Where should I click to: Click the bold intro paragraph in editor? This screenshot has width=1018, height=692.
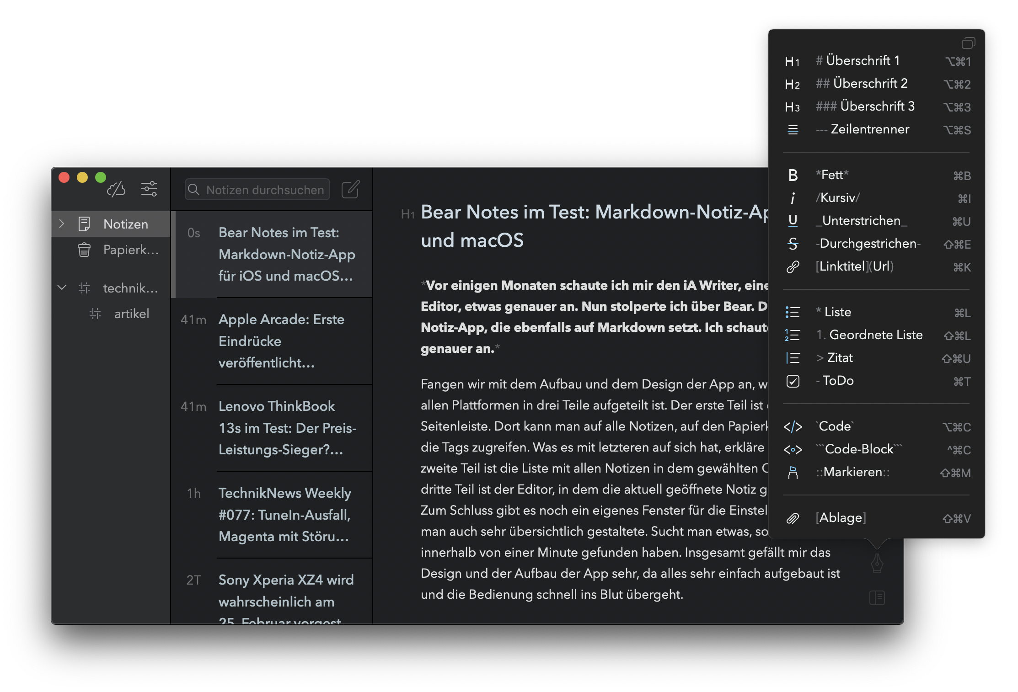(594, 317)
